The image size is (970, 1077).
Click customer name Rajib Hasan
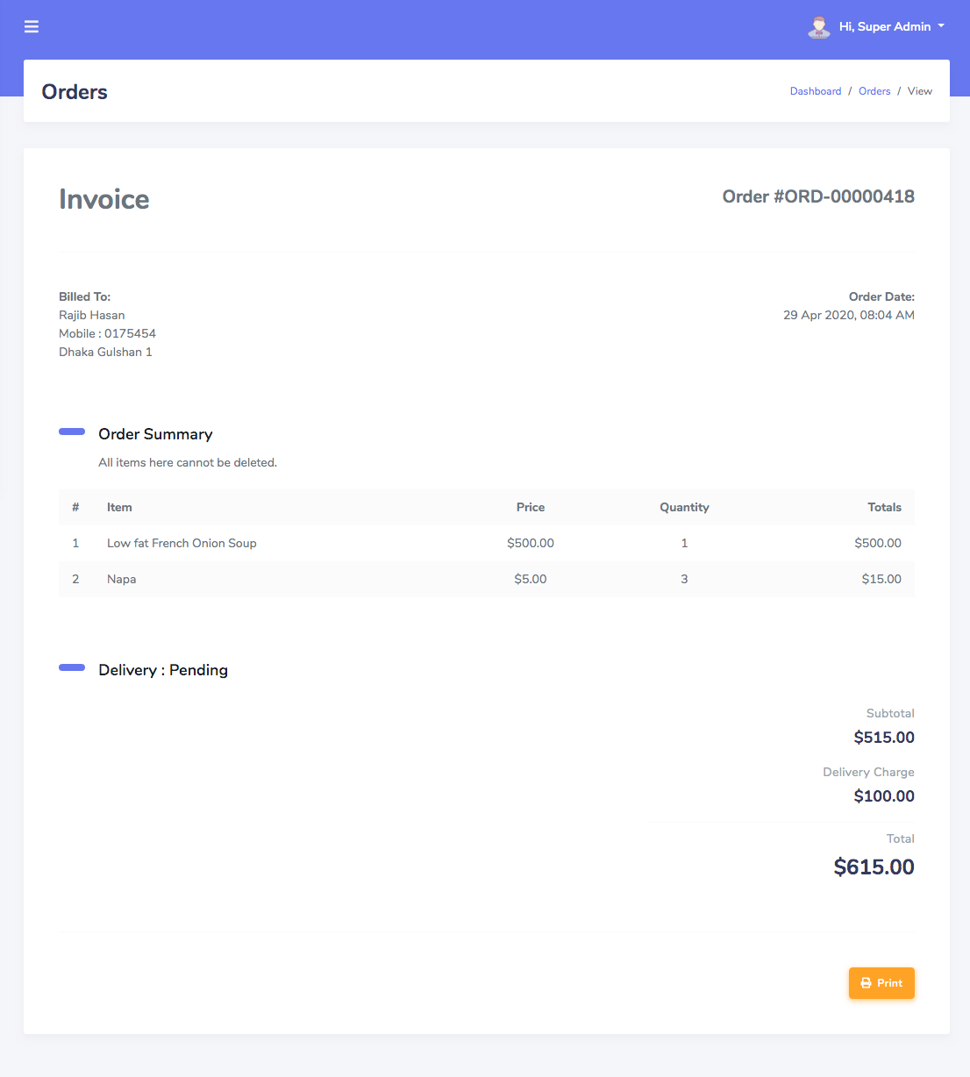(92, 315)
